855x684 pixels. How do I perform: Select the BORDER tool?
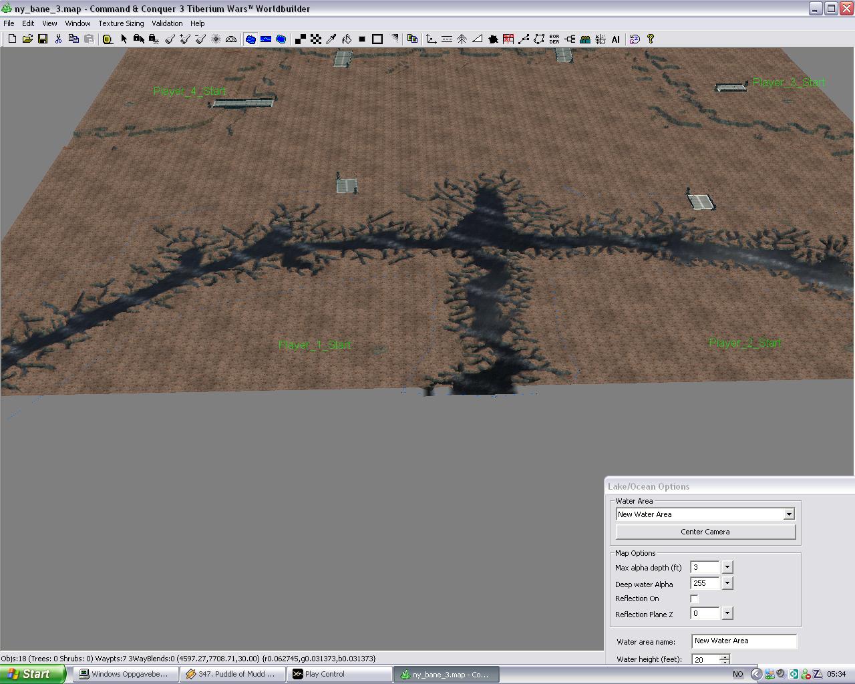click(x=554, y=39)
